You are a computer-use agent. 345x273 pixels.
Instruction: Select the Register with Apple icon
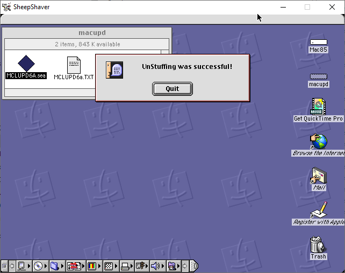pyautogui.click(x=318, y=210)
